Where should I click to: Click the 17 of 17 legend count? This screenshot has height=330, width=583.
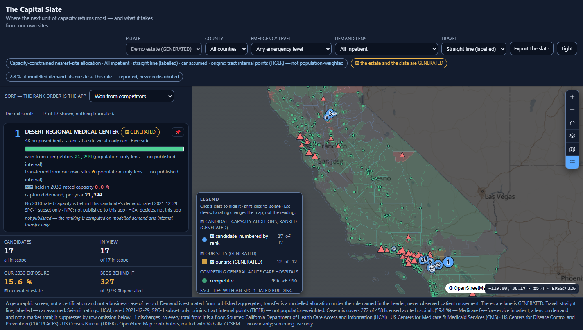284,239
